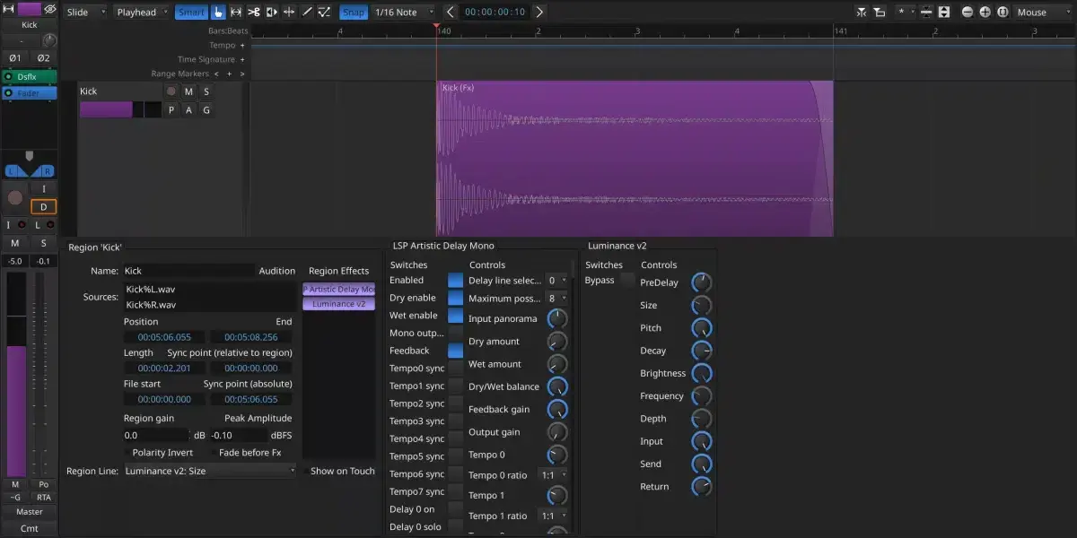Image resolution: width=1077 pixels, height=538 pixels.
Task: Select Luminance v2 in Region Effects list
Action: click(x=338, y=304)
